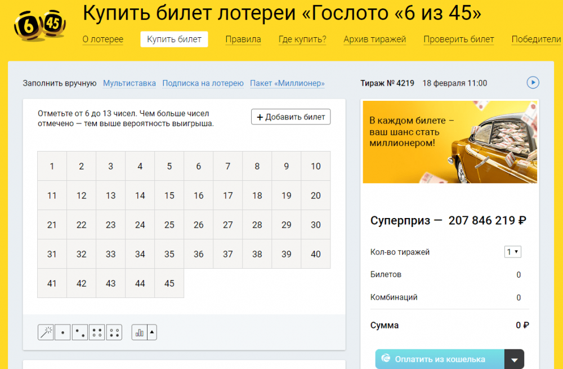The height and width of the screenshot is (369, 563).
Task: Open Проверить билет tab
Action: coord(459,39)
